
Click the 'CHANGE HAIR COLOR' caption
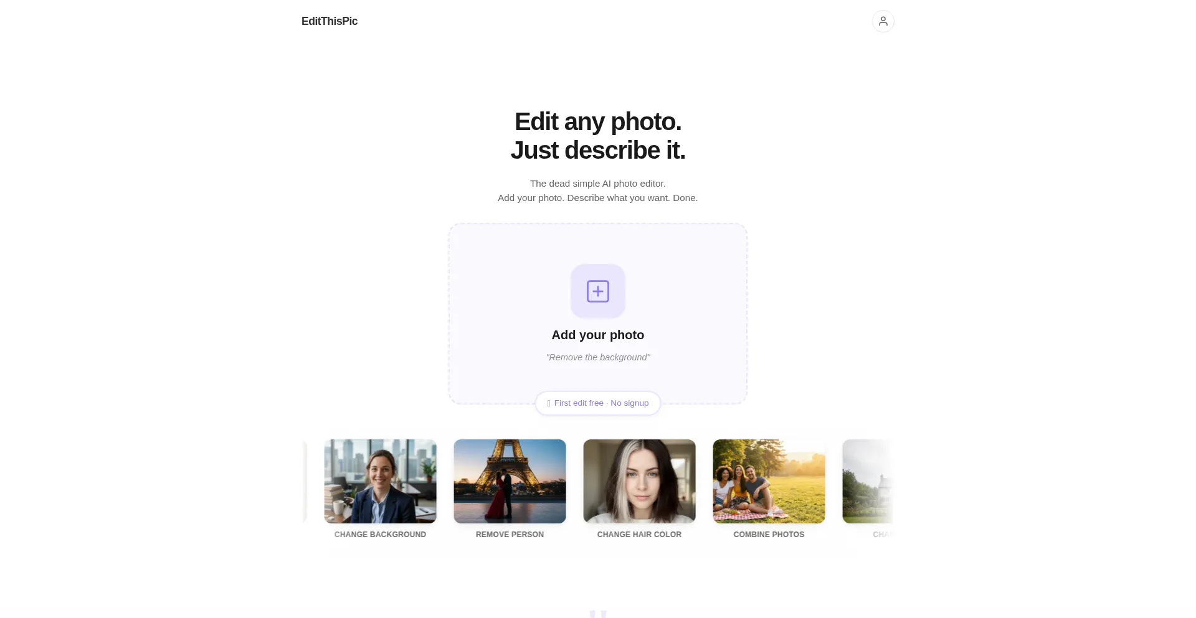639,535
